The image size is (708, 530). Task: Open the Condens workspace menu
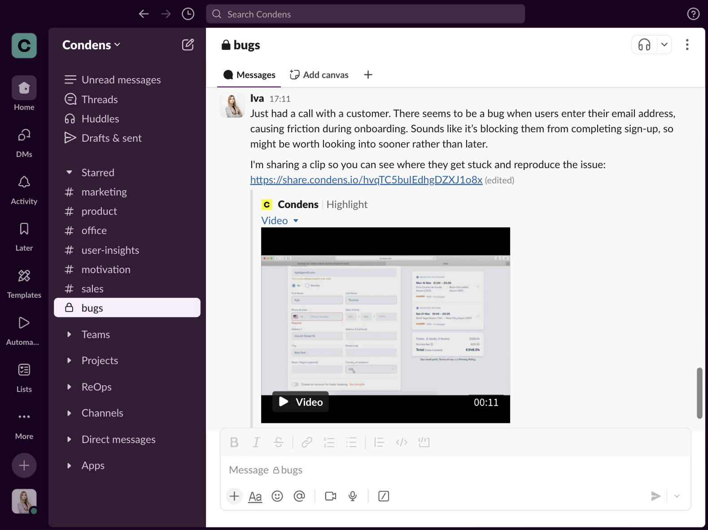pyautogui.click(x=91, y=45)
